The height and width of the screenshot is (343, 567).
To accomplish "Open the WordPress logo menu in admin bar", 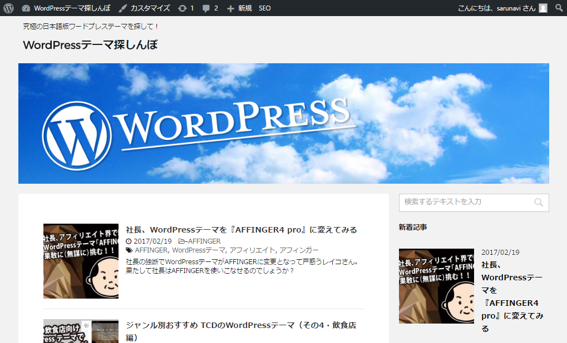I will [9, 8].
